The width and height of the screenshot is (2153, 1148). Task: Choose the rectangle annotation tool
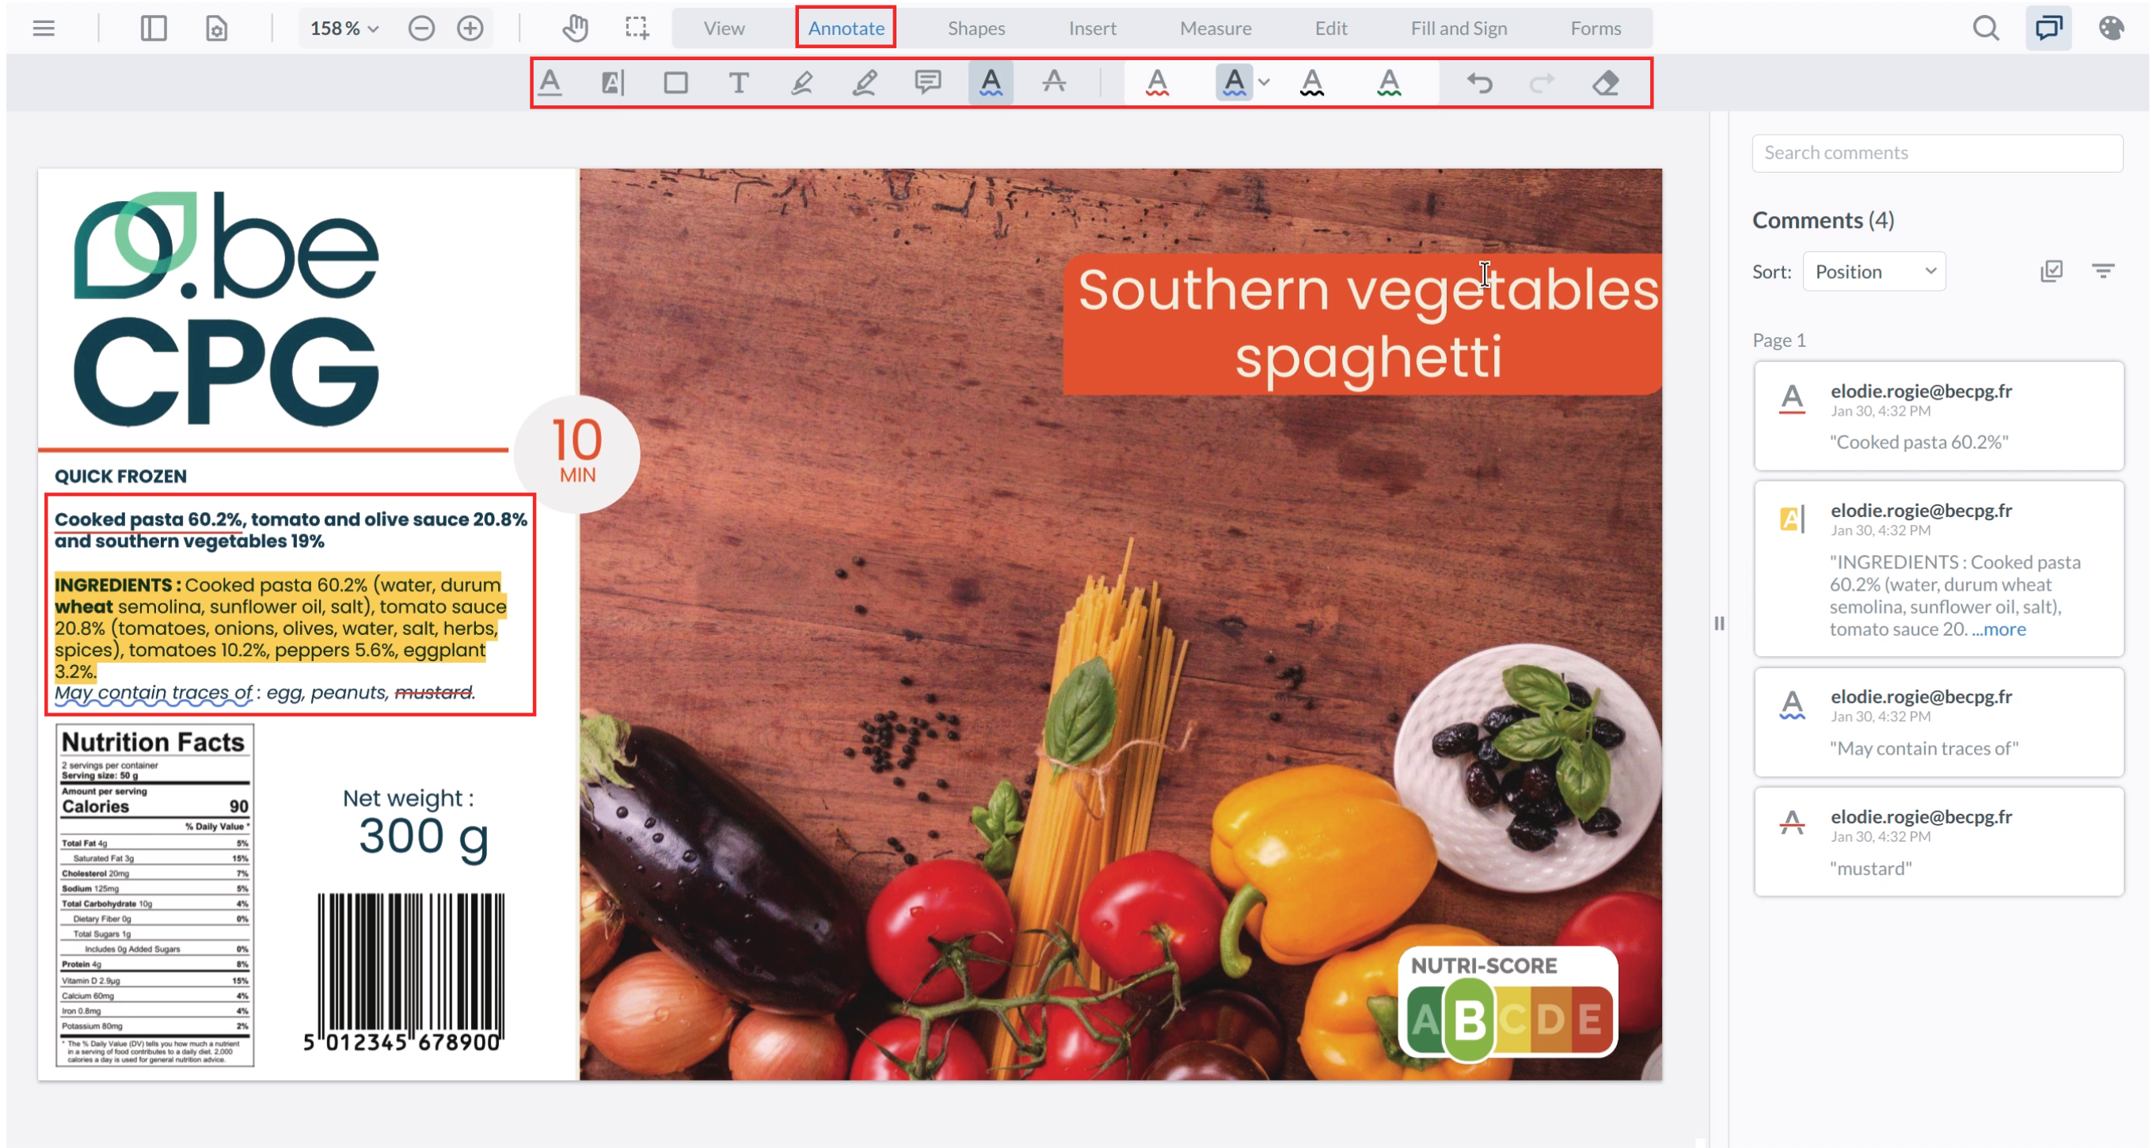tap(675, 82)
